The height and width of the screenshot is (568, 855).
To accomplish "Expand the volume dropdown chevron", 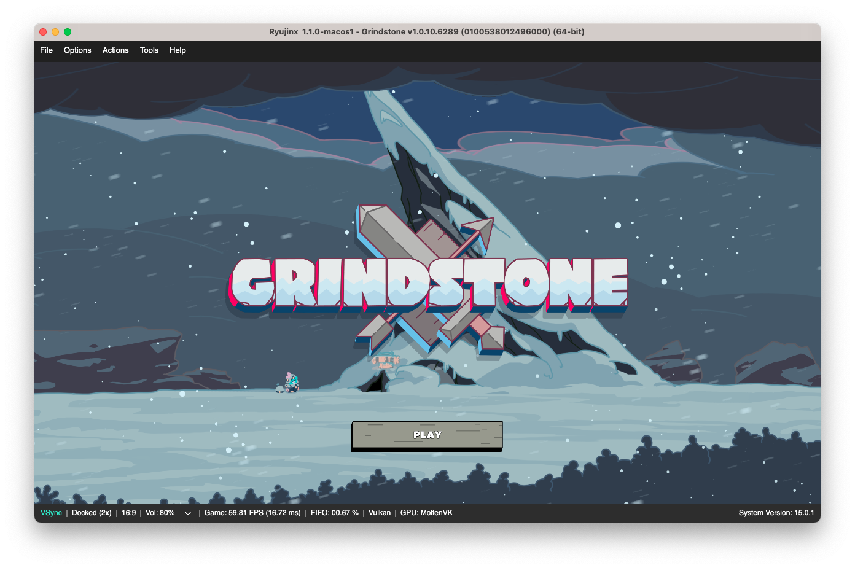I will [187, 512].
